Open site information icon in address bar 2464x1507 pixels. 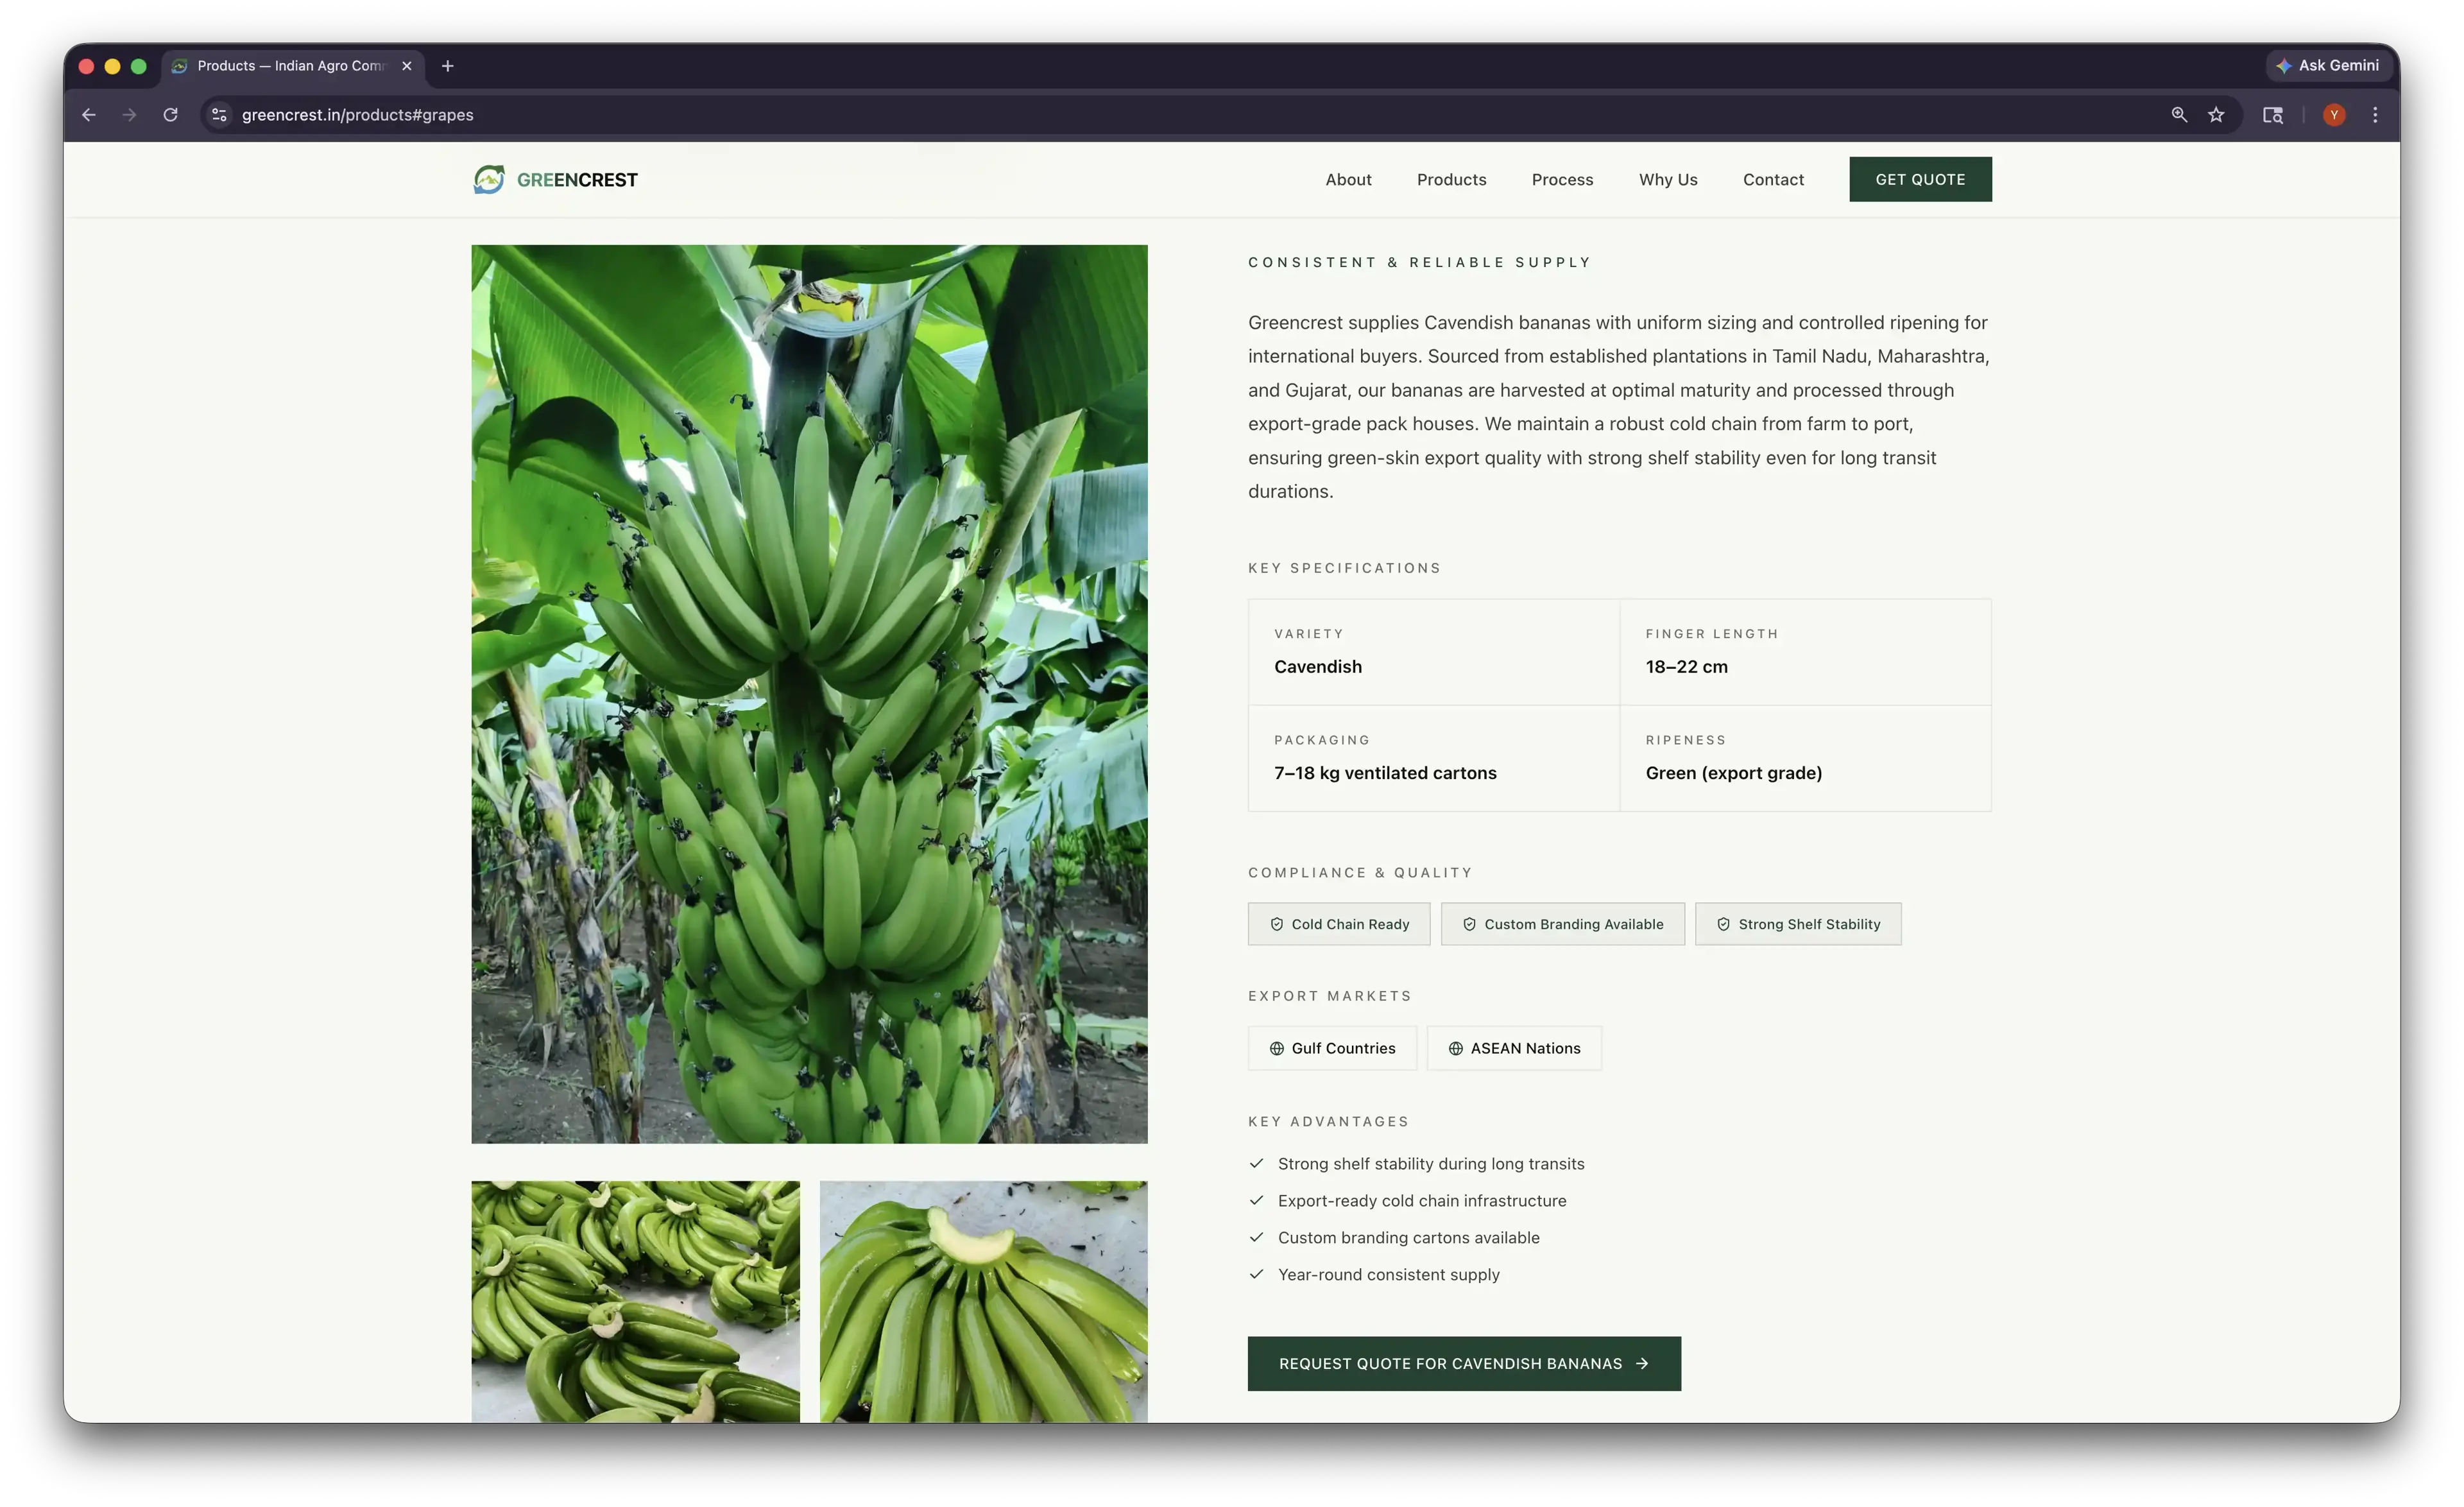pyautogui.click(x=219, y=115)
